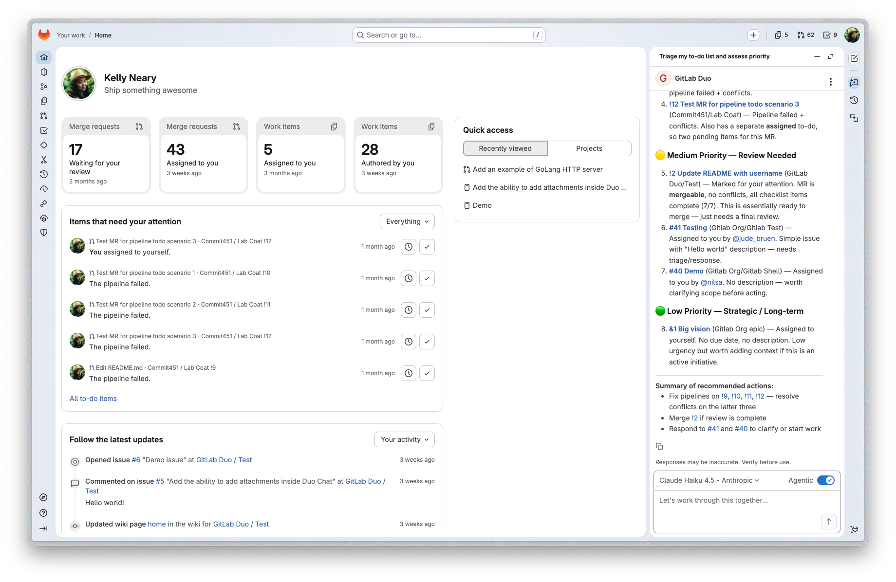Mark scenario 1 !10 to-do as done
This screenshot has height=582, width=896.
[427, 278]
